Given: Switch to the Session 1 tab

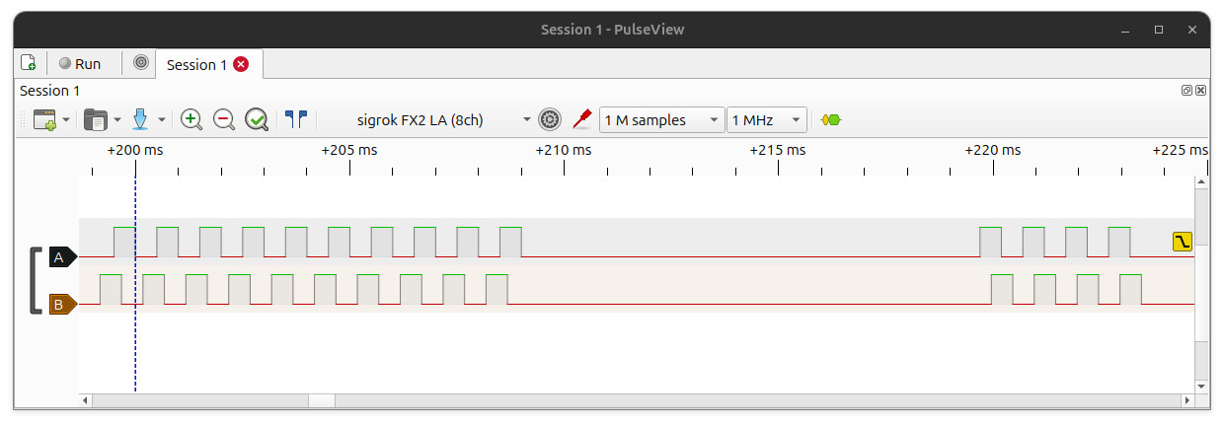Looking at the screenshot, I should [x=196, y=64].
